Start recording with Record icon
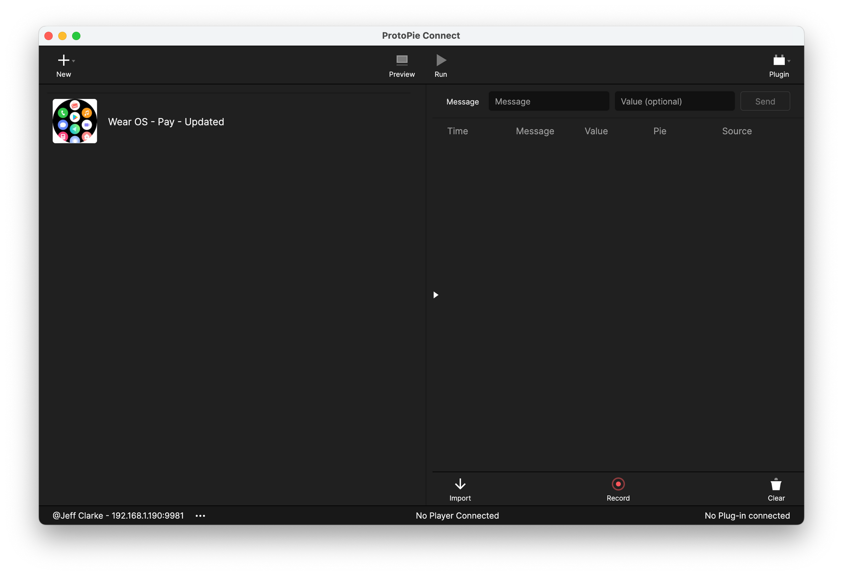This screenshot has height=576, width=843. point(618,484)
